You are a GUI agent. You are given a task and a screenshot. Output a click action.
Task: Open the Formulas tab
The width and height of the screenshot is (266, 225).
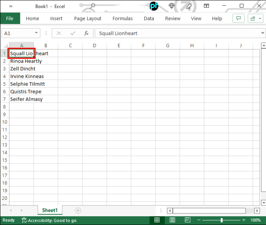[x=123, y=19]
